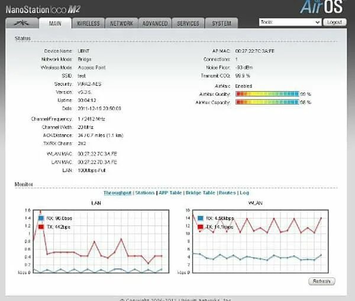Image resolution: width=355 pixels, height=301 pixels.
Task: Select the Wireless Mode value Access Point
Action: (x=92, y=67)
